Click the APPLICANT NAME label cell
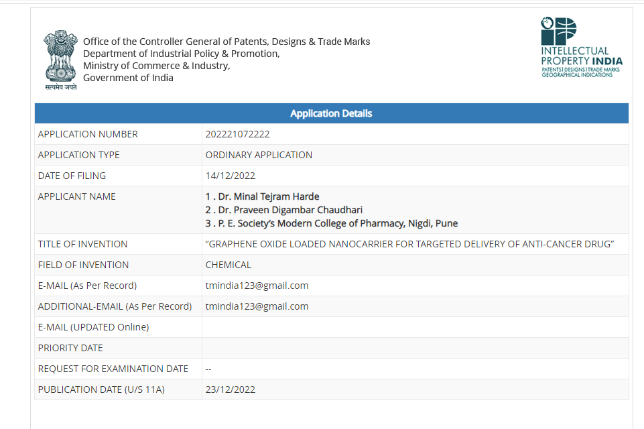The image size is (644, 429). [119, 210]
